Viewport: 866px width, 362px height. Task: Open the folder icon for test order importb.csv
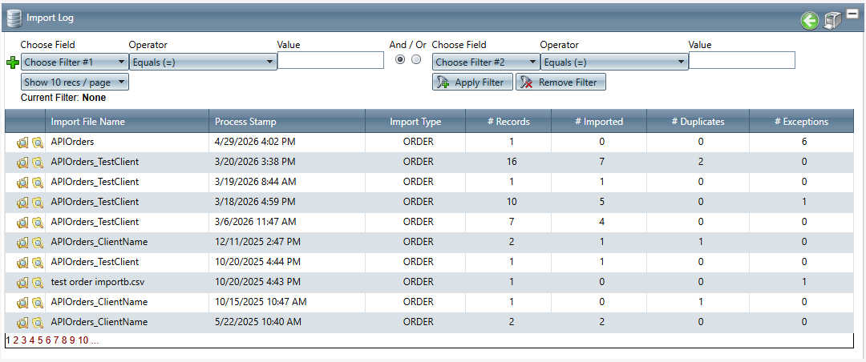pyautogui.click(x=22, y=283)
